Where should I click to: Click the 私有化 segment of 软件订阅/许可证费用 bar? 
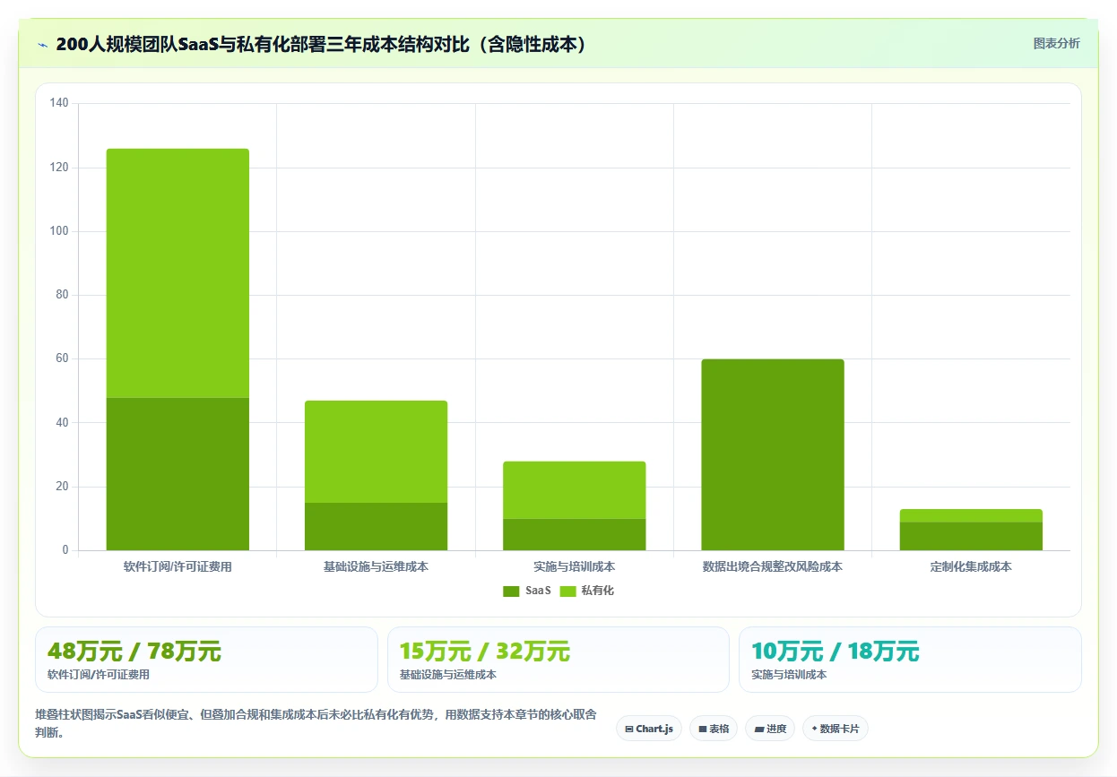pos(178,273)
